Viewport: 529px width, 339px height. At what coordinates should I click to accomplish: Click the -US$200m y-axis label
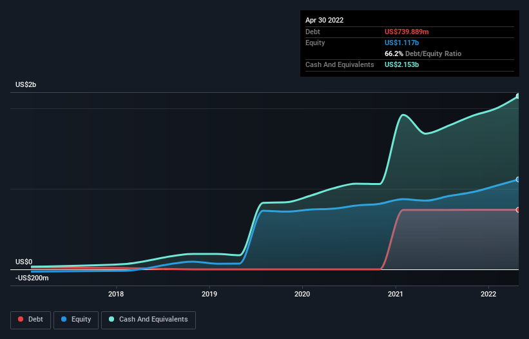click(x=32, y=278)
